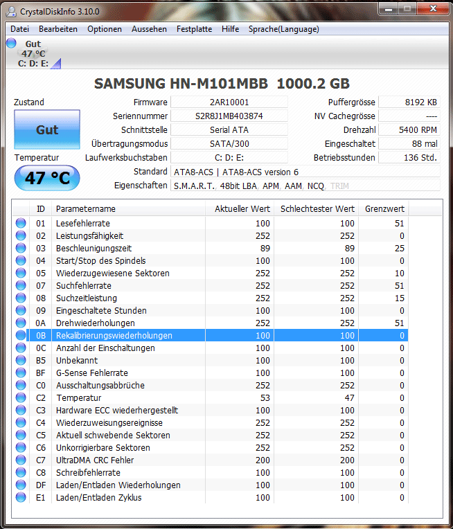Click the status orb for Anzahl der Einschaltungen
This screenshot has width=453, height=529.
point(21,348)
